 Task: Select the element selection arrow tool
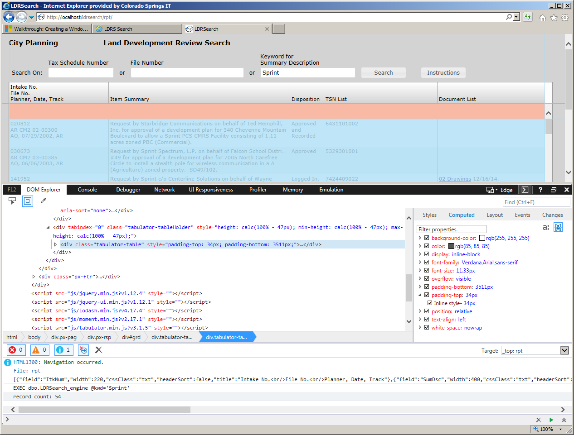point(12,201)
